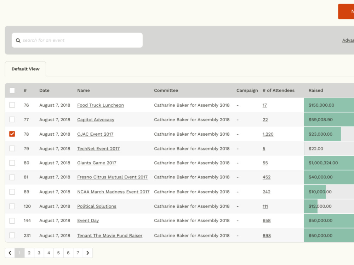Go to page 6
The image size is (354, 265).
[x=68, y=253]
